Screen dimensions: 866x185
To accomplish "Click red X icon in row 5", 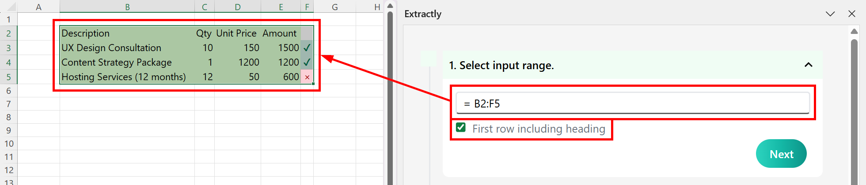I will click(307, 77).
